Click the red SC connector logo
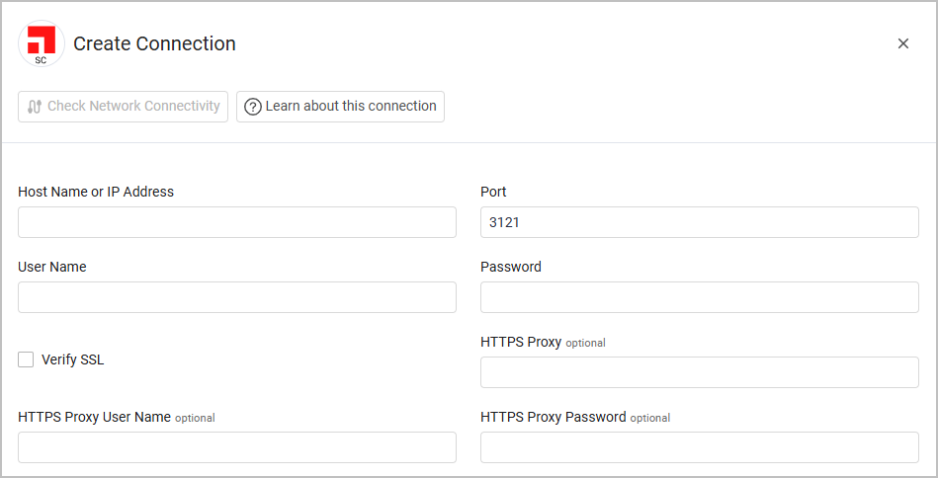 click(42, 43)
